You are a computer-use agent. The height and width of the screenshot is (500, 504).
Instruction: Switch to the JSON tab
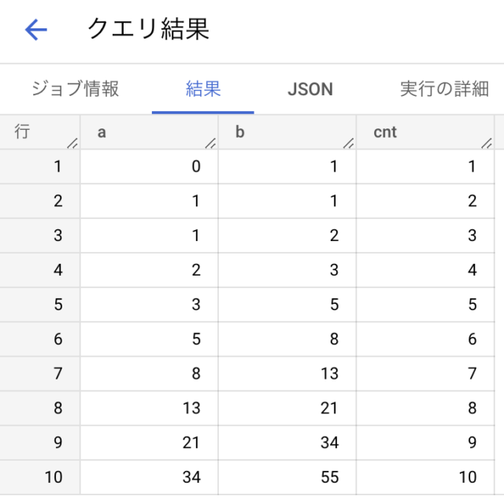pos(310,89)
